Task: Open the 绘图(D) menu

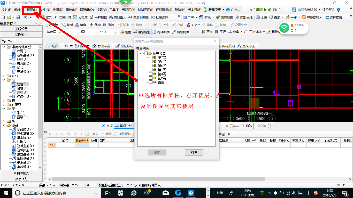Action: tap(58, 10)
